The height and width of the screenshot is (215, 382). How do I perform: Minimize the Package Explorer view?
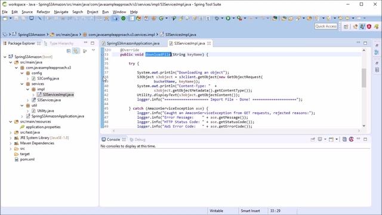[x=85, y=42]
